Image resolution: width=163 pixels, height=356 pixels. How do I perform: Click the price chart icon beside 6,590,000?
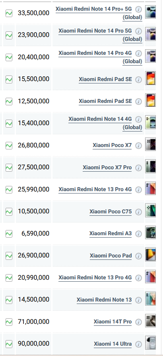point(9,234)
